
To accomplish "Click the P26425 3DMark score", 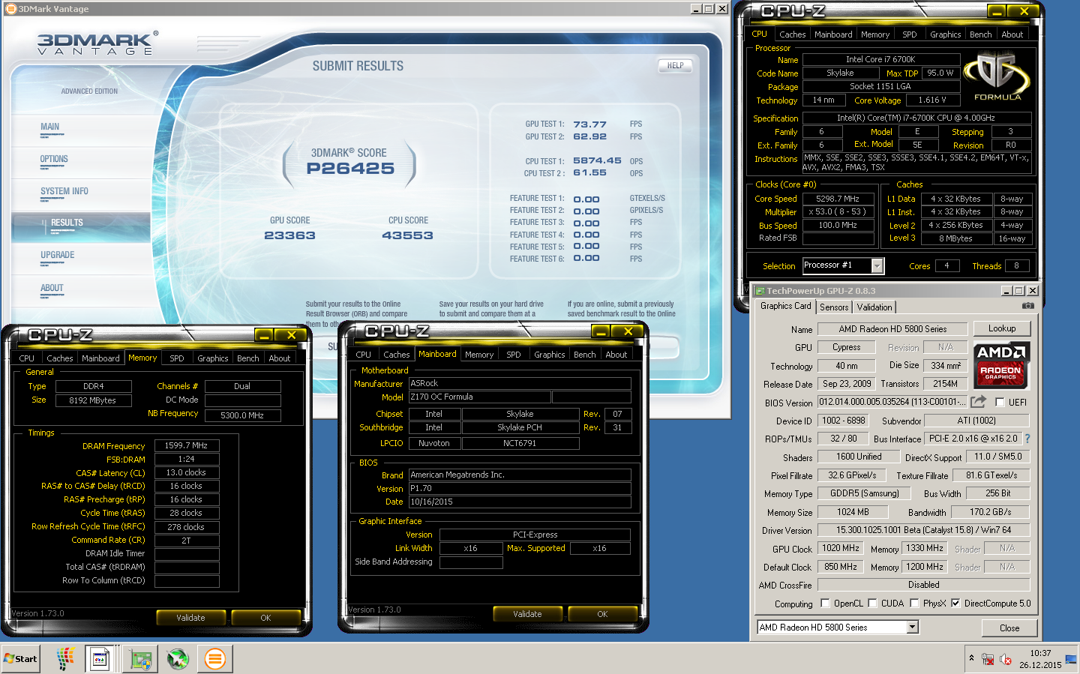I will tap(350, 169).
